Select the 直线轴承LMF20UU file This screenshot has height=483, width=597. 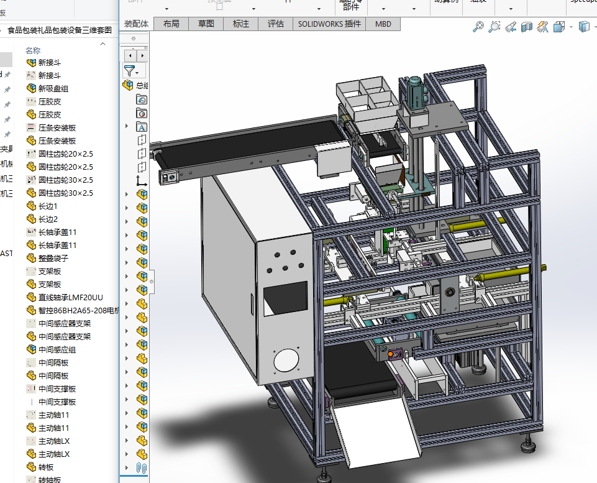click(70, 297)
